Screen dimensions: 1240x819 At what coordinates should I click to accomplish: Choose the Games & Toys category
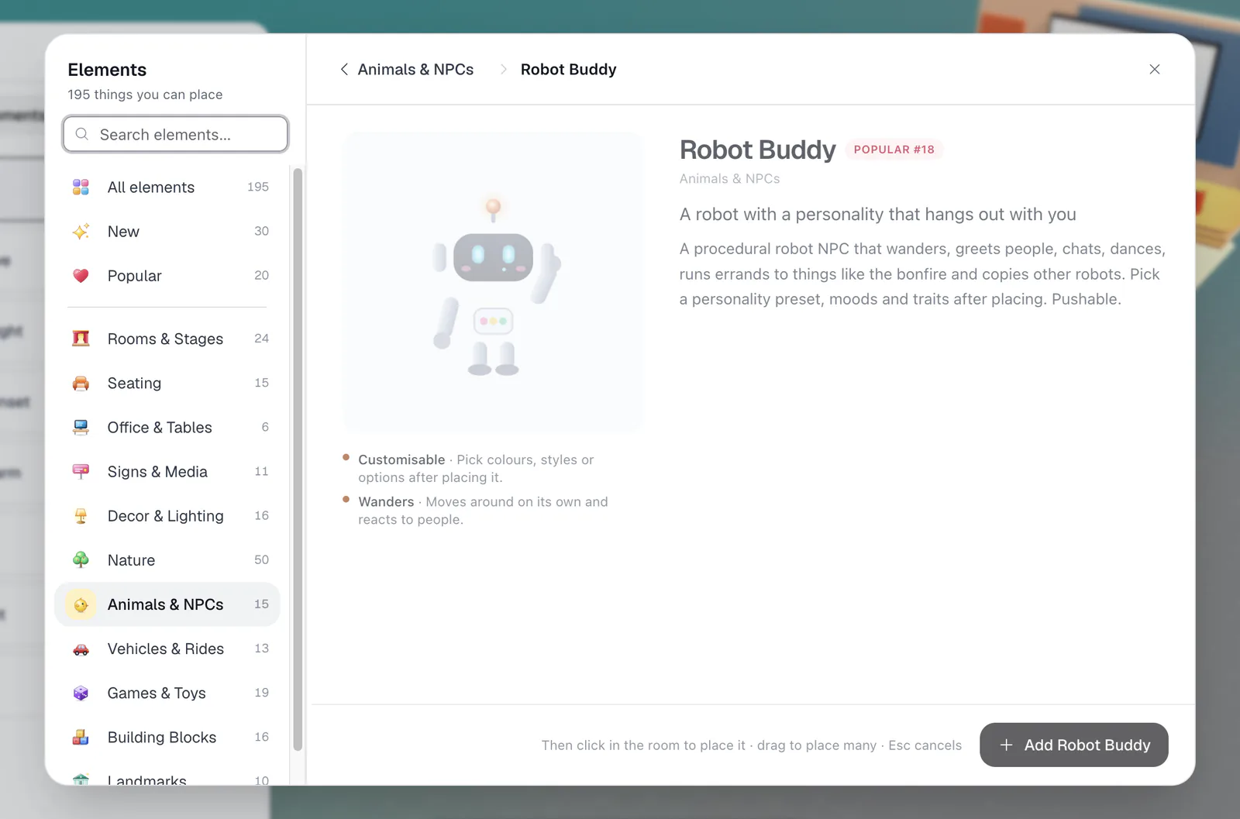(x=167, y=693)
